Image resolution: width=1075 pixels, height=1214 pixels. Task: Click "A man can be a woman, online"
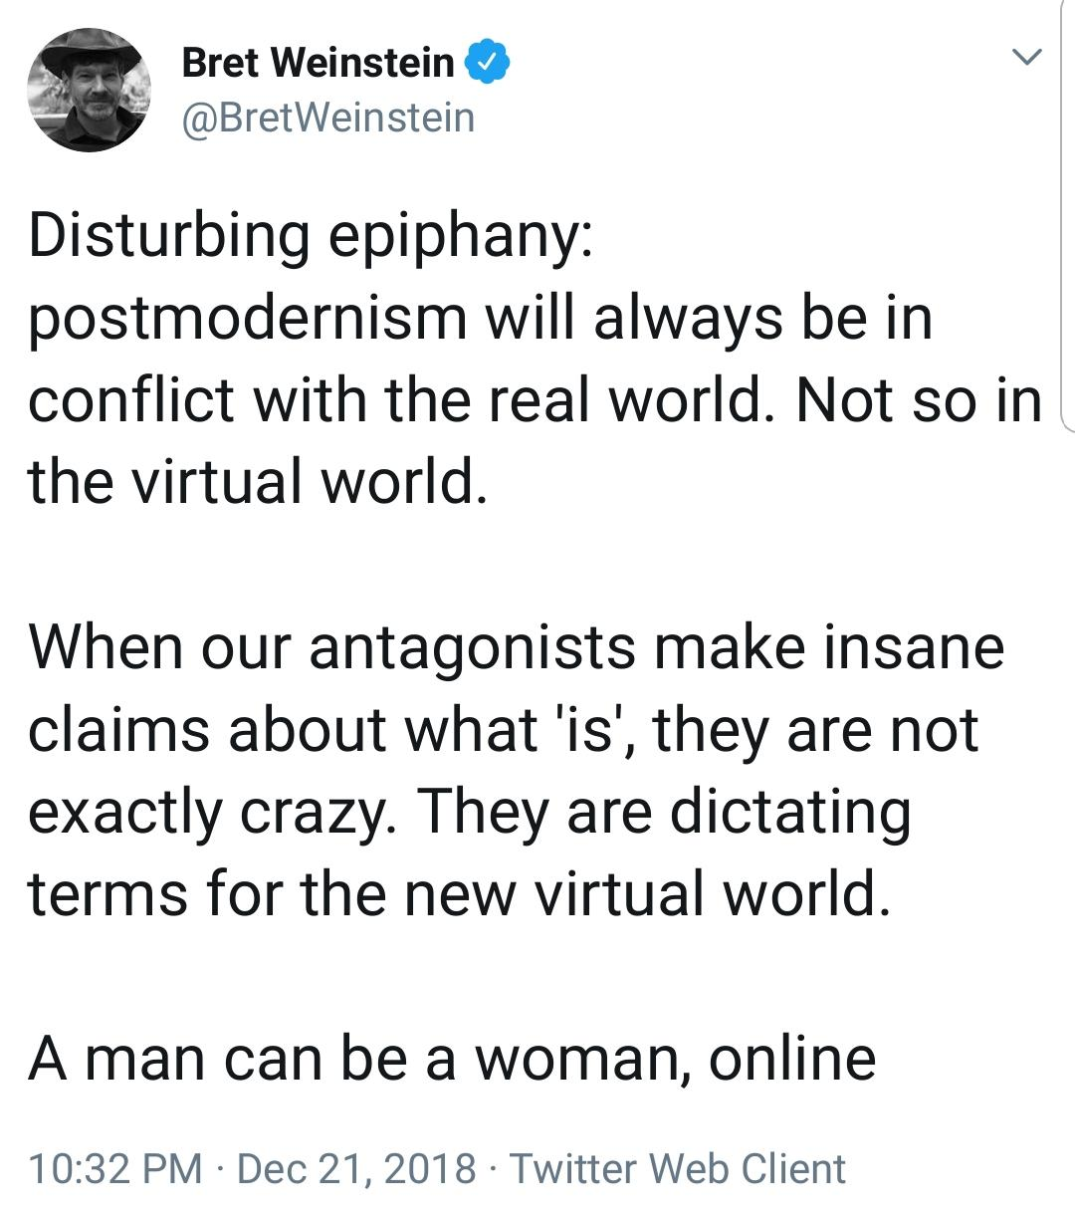point(452,1059)
